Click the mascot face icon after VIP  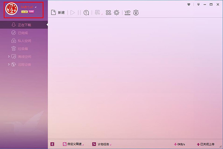(136, 13)
